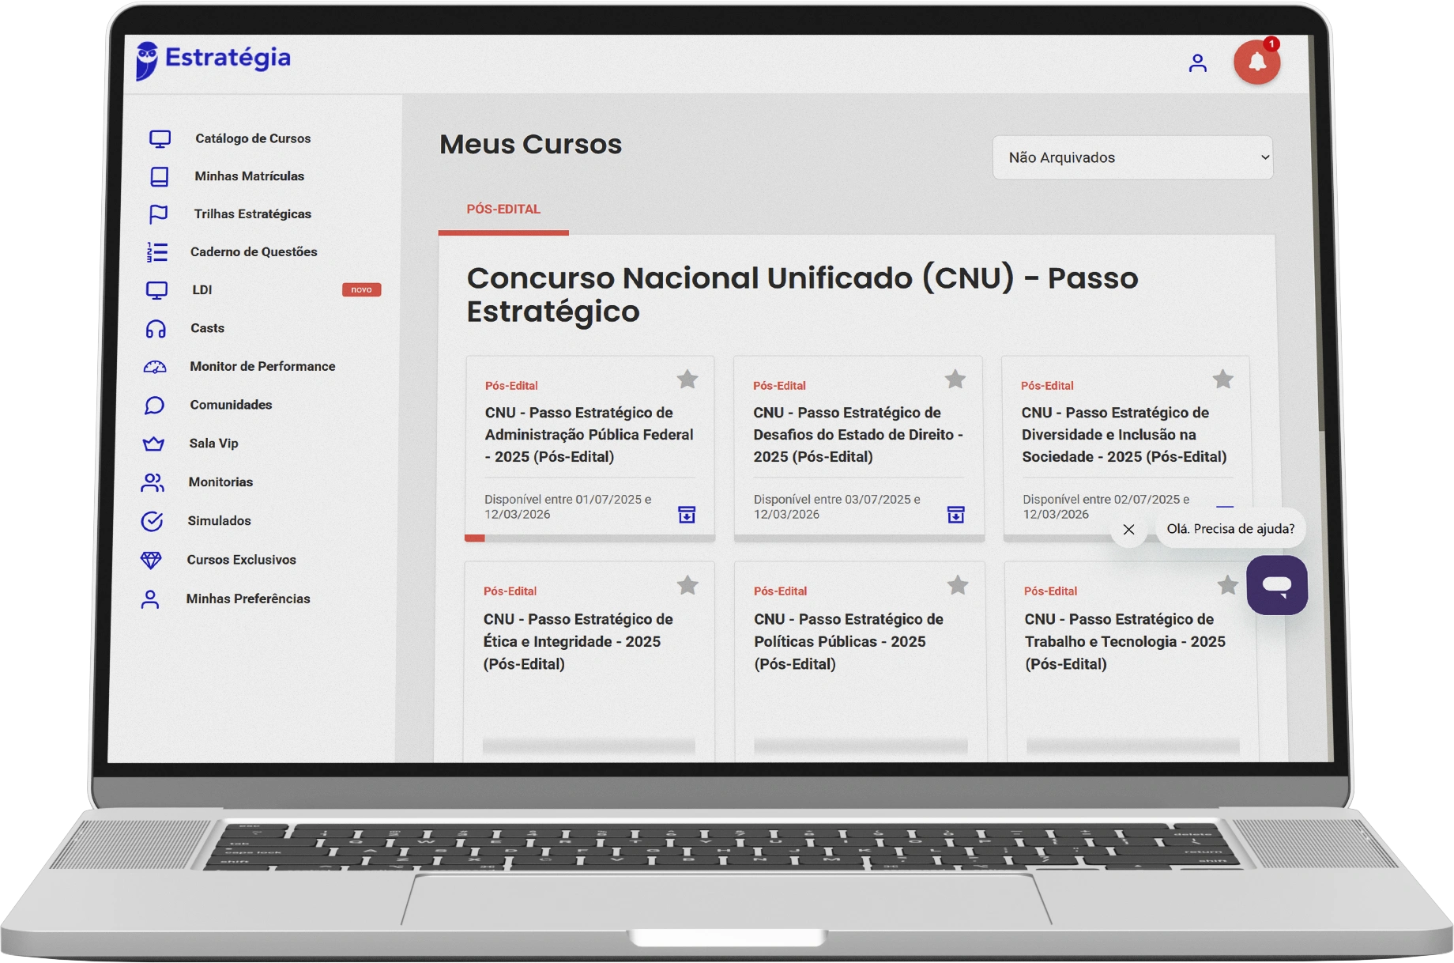Select the PÓS-EDITAL tab

[x=503, y=210]
